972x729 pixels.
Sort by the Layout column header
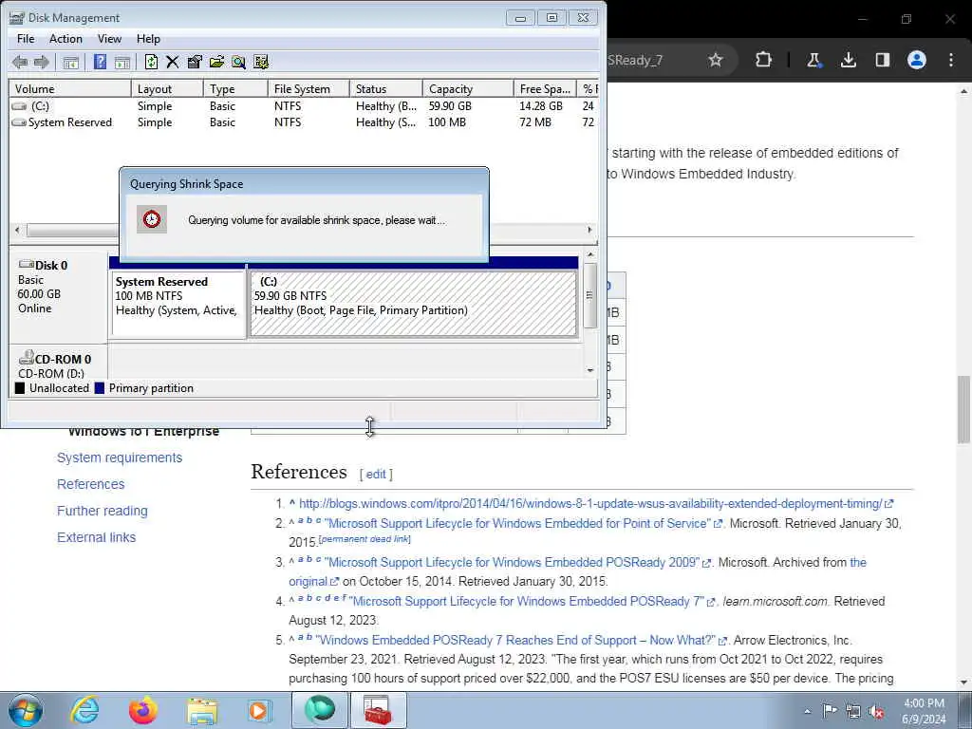click(167, 88)
